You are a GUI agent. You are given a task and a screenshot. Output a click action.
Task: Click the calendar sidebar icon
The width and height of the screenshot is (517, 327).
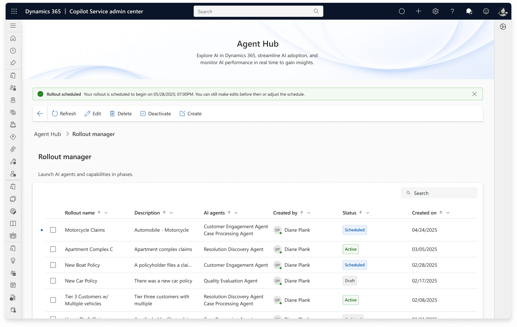click(13, 285)
